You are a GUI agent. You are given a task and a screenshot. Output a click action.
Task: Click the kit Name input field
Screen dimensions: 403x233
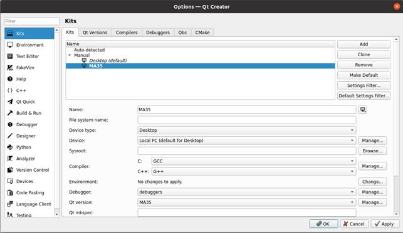click(x=247, y=109)
